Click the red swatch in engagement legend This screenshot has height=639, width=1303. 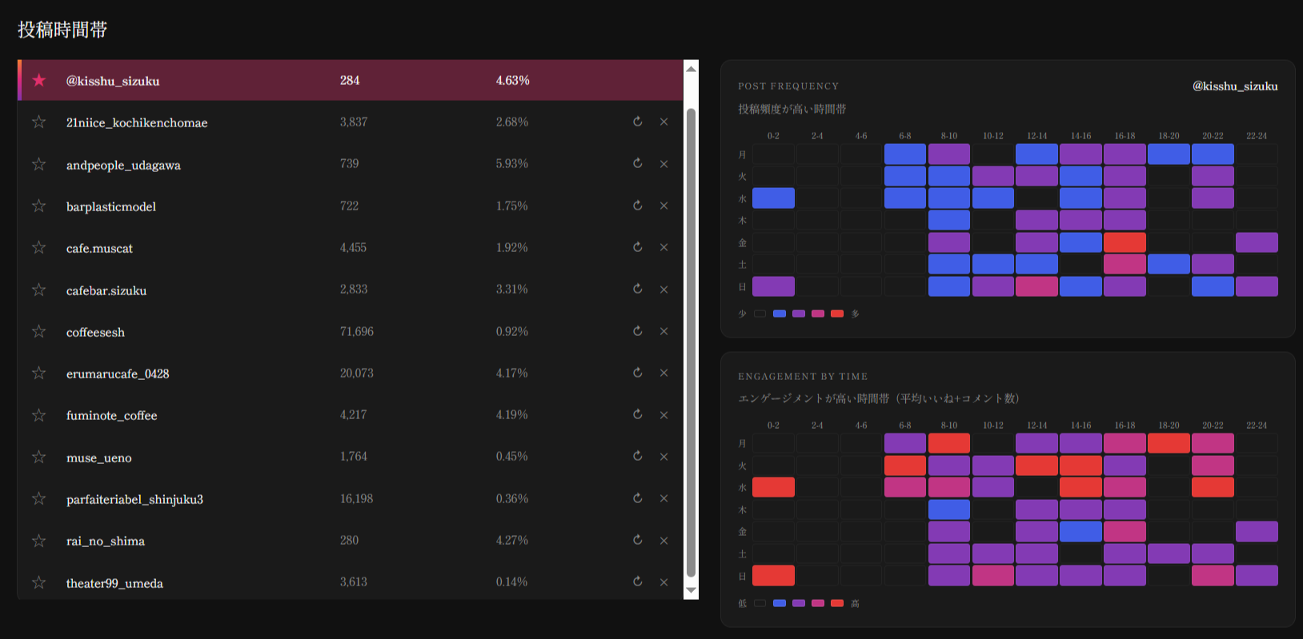pos(837,603)
